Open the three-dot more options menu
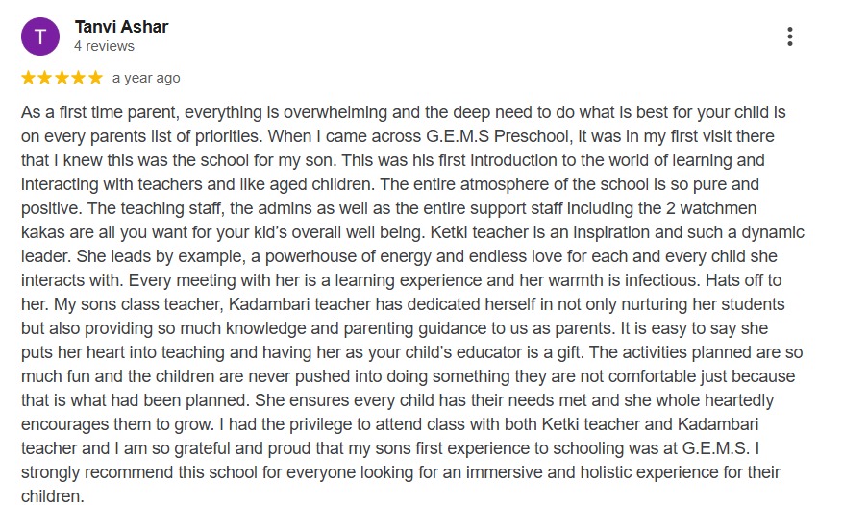The width and height of the screenshot is (868, 505). tap(790, 36)
